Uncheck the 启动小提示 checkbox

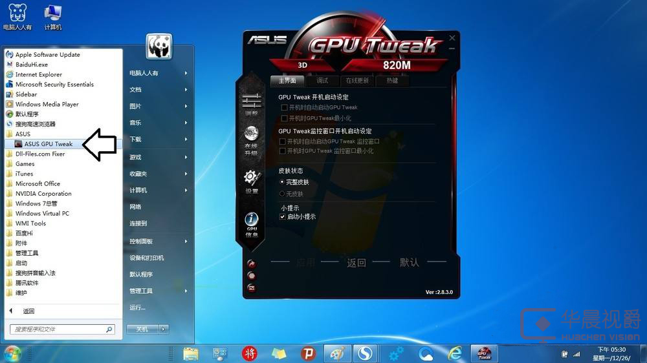[283, 217]
